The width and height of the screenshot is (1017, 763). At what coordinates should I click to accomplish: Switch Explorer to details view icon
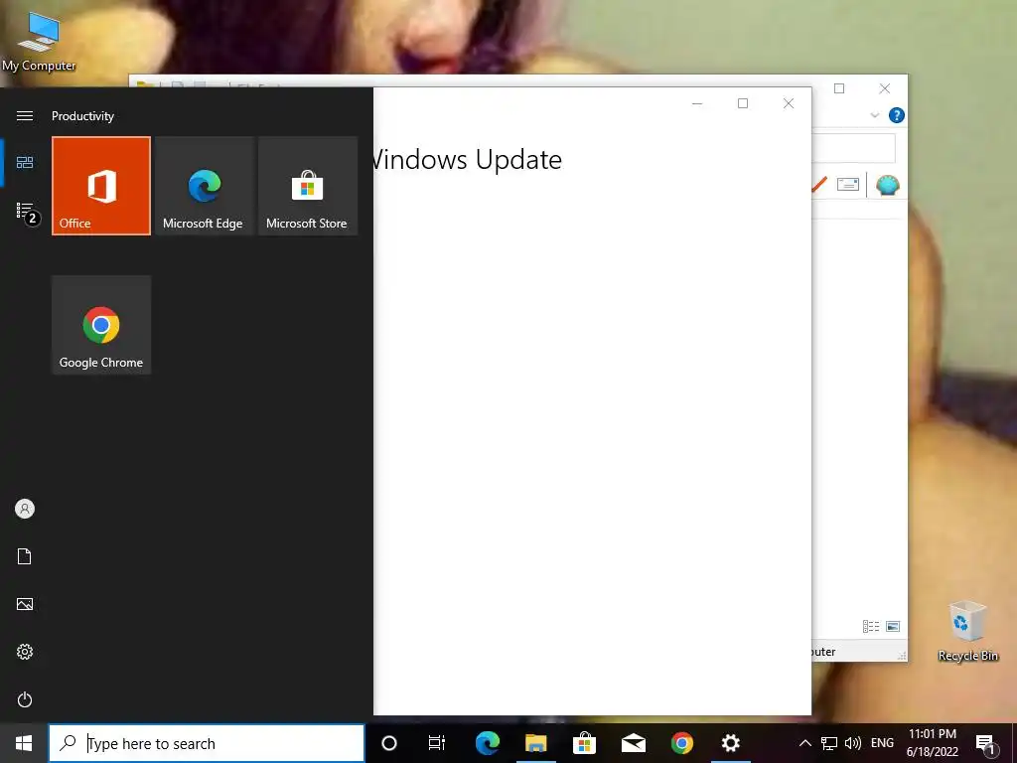click(x=871, y=626)
